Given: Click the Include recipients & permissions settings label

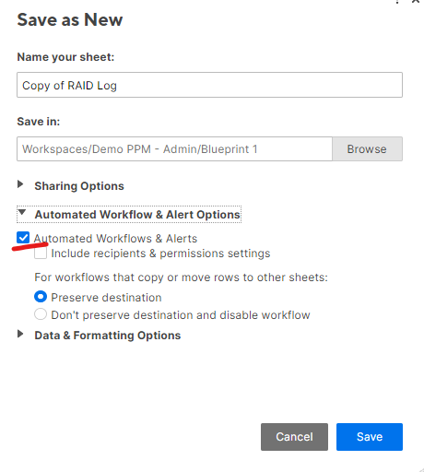Looking at the screenshot, I should (160, 254).
